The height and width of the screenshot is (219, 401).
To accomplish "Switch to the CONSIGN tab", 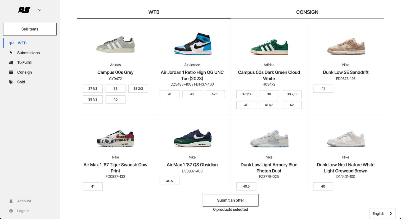I will (307, 12).
